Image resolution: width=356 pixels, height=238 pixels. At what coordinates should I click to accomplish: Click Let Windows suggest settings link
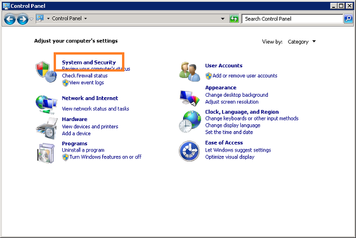(x=238, y=150)
